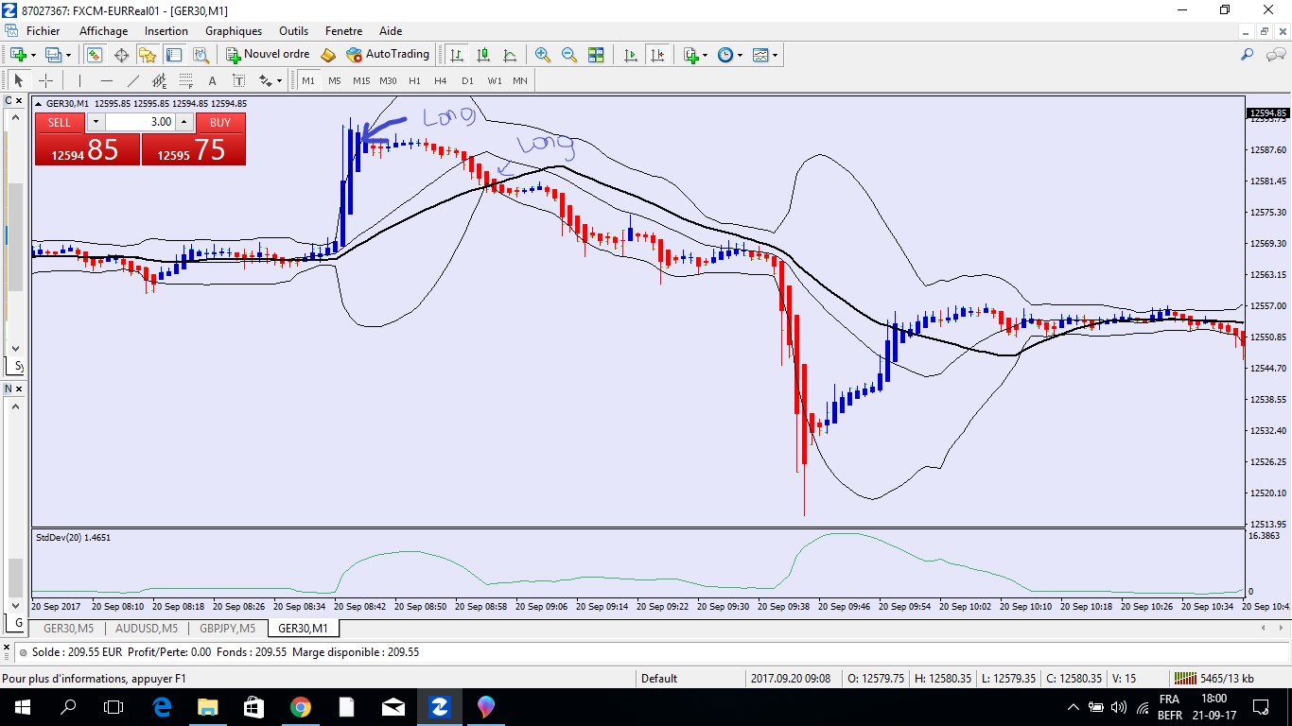This screenshot has width=1292, height=726.
Task: Open the Market Watch window icon
Action: click(95, 55)
